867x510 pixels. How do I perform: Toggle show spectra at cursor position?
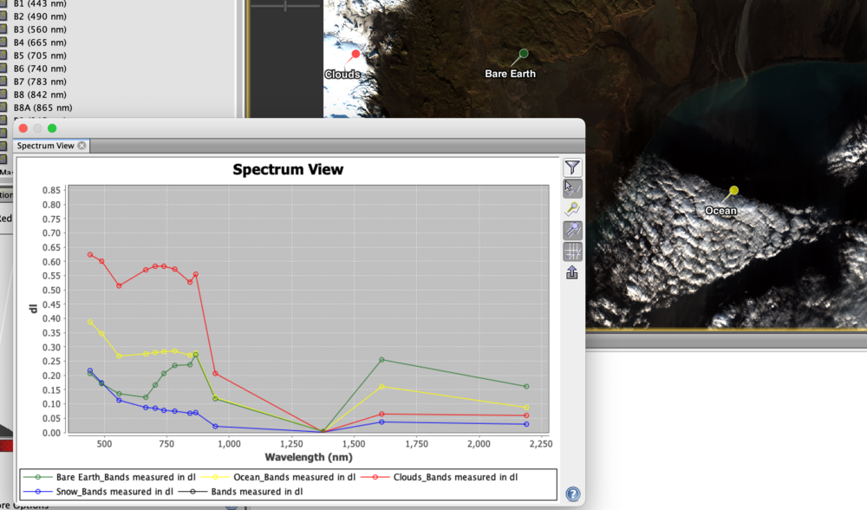[x=572, y=188]
